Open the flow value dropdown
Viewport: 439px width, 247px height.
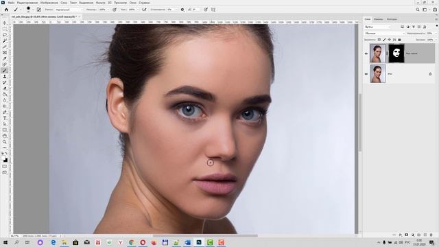click(x=138, y=10)
